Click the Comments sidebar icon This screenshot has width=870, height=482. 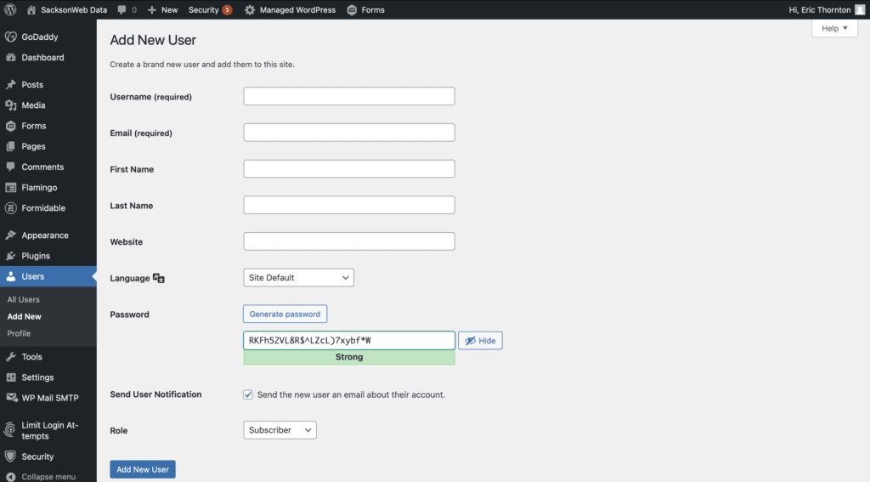click(10, 167)
